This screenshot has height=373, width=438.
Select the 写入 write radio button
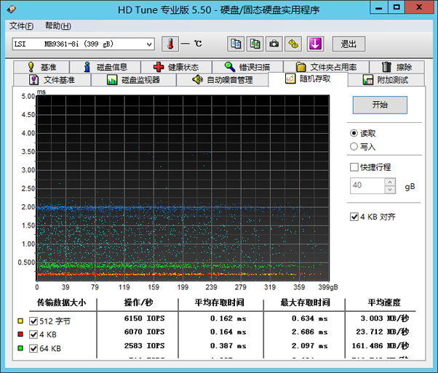coord(354,146)
